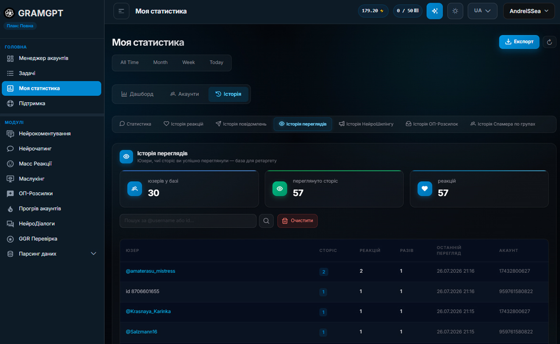Viewport: 560px width, 344px height.
Task: Open Моя статистика in the sidebar
Action: pyautogui.click(x=52, y=88)
